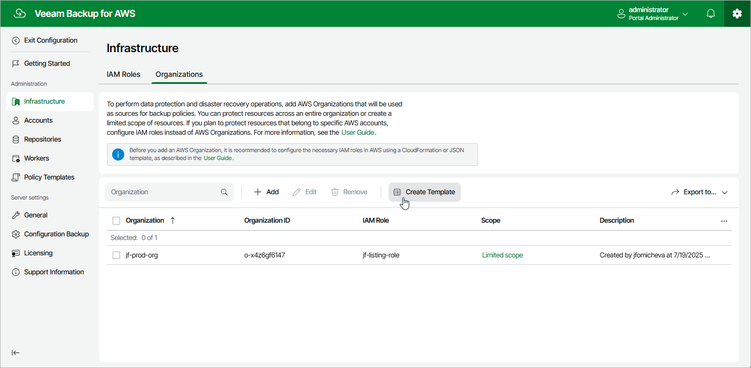Click the Accounts person icon

pyautogui.click(x=16, y=121)
